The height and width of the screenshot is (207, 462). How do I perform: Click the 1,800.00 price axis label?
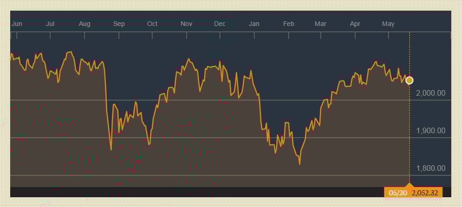coord(431,168)
